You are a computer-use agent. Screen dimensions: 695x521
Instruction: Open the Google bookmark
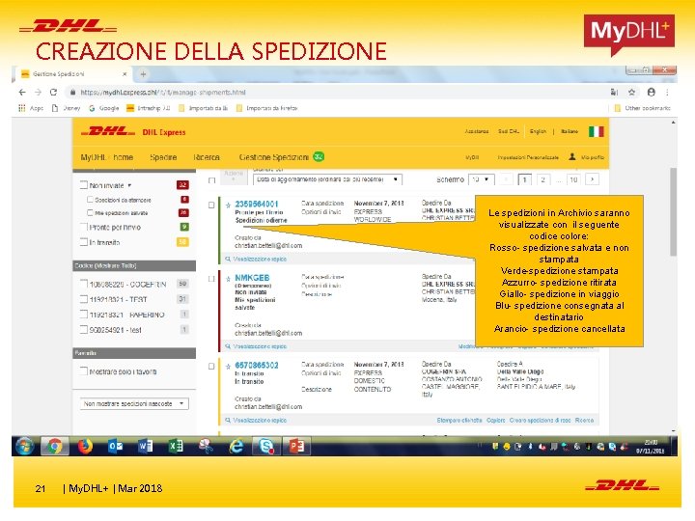(103, 108)
